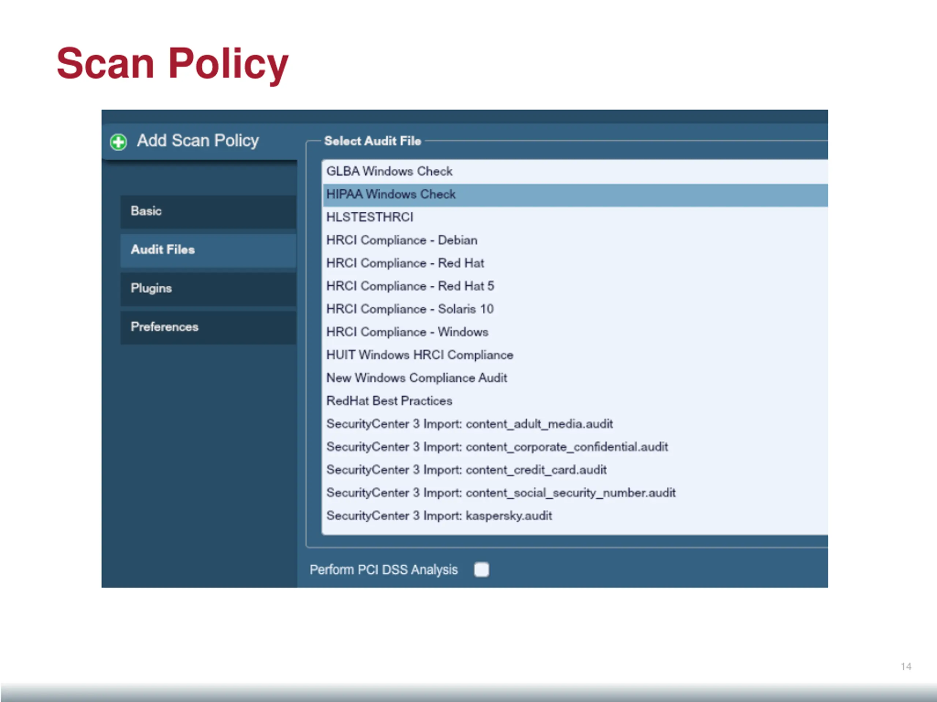The image size is (937, 702).
Task: Choose the HLSTESTHRCI audit file
Action: coord(575,218)
